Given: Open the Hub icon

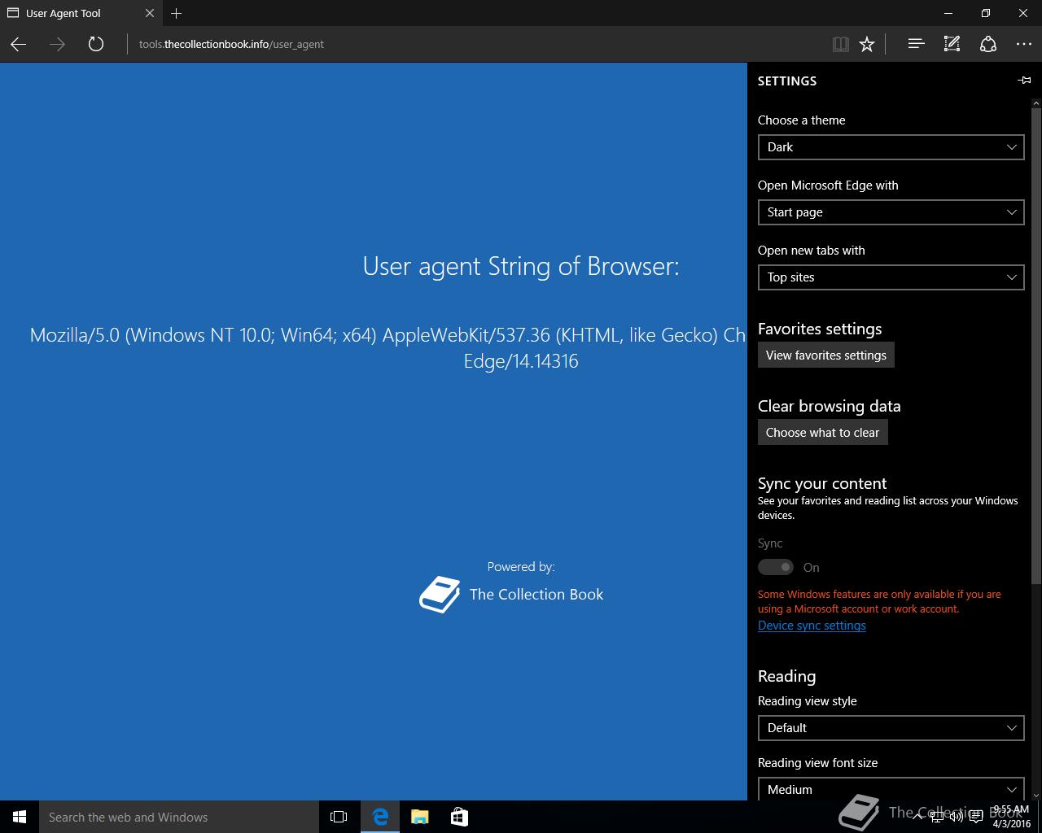Looking at the screenshot, I should pos(916,44).
